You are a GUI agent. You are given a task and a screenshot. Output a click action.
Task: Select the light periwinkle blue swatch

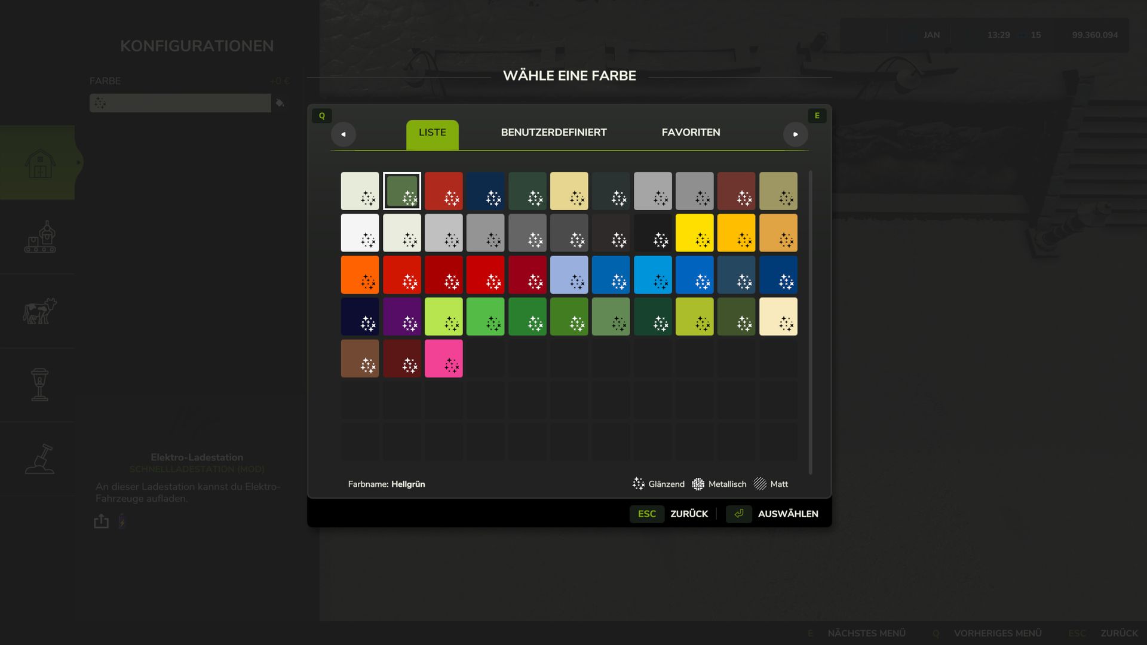(x=569, y=275)
